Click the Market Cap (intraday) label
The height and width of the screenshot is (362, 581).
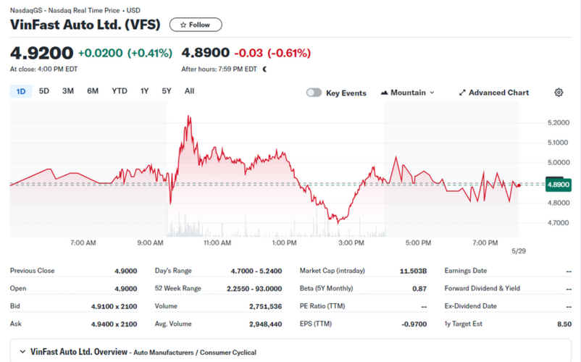pyautogui.click(x=333, y=271)
